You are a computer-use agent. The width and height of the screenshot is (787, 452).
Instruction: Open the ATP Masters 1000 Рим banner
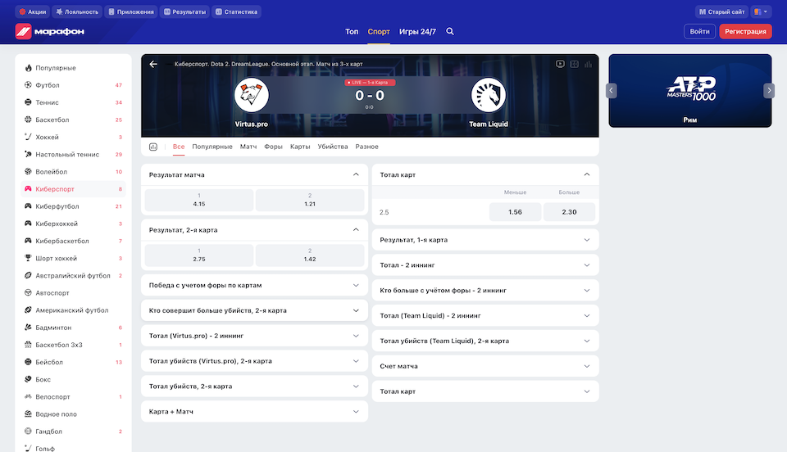(690, 91)
